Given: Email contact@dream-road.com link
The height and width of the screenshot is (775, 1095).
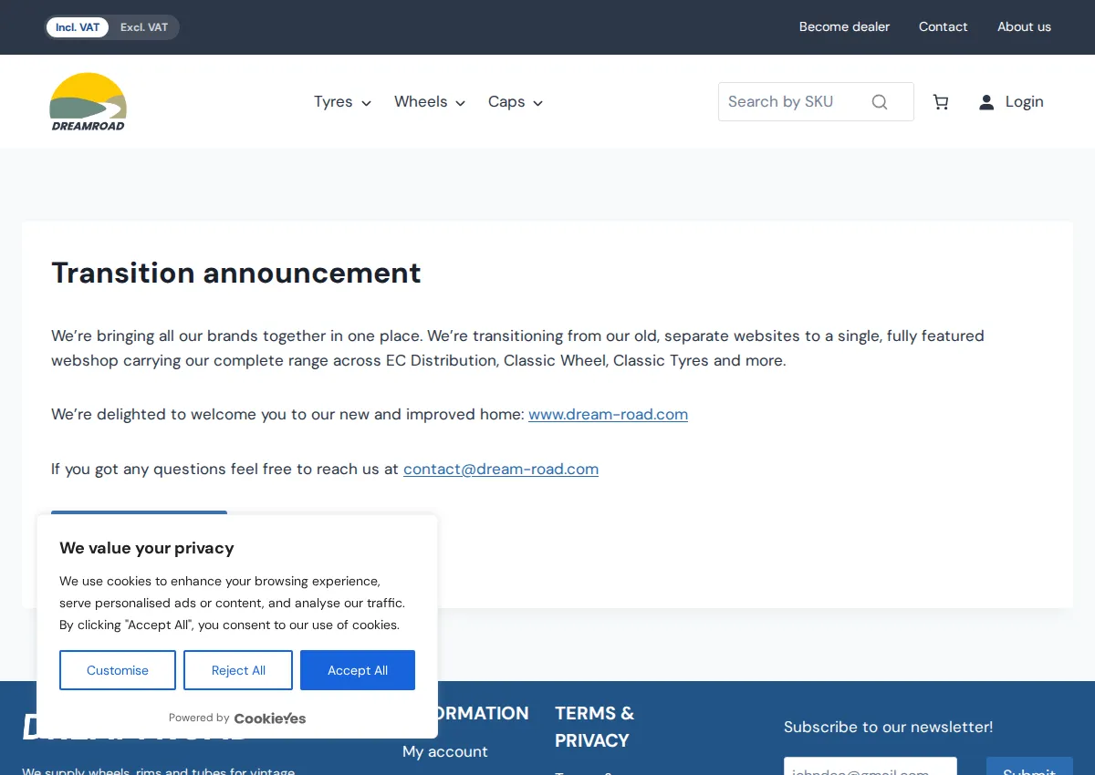Looking at the screenshot, I should coord(501,469).
